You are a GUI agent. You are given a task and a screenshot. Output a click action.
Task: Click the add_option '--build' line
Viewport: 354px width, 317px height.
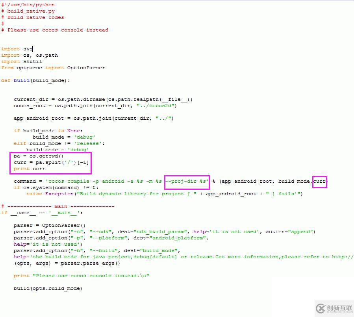[x=97, y=251]
